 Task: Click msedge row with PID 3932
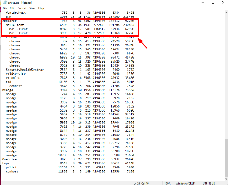70,102
